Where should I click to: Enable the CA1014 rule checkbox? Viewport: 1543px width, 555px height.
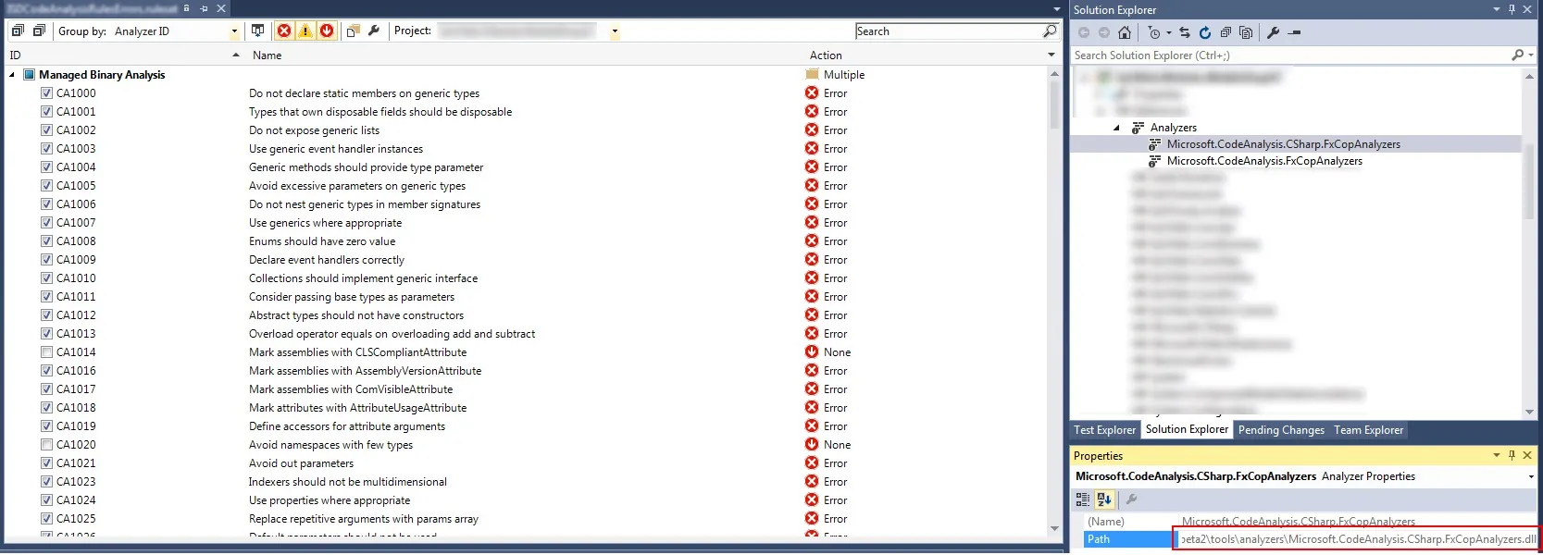click(46, 351)
